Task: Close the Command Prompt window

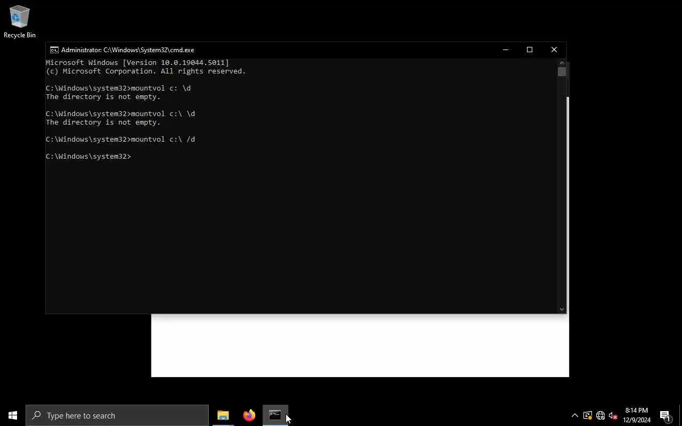Action: (554, 50)
